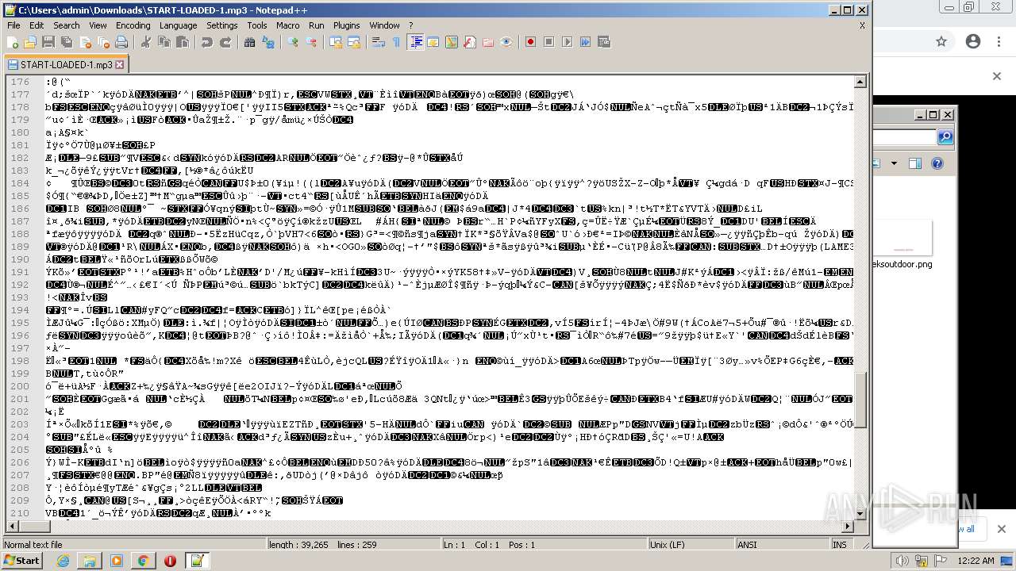Image resolution: width=1016 pixels, height=571 pixels.
Task: Open Explorer help question mark icon
Action: [x=936, y=163]
